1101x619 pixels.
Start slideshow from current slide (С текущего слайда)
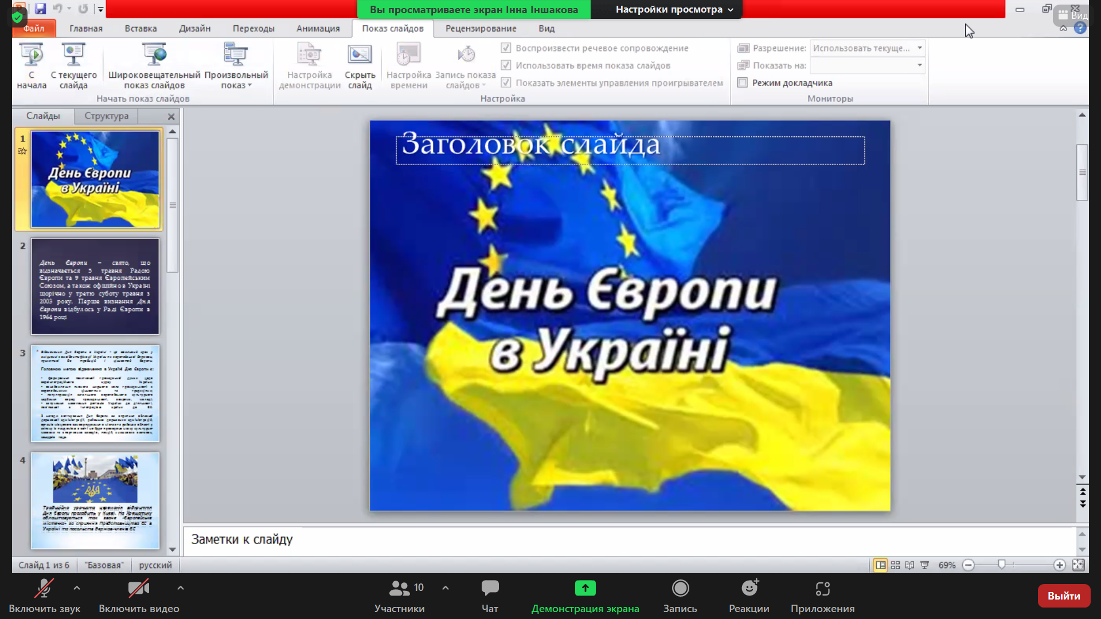(73, 66)
